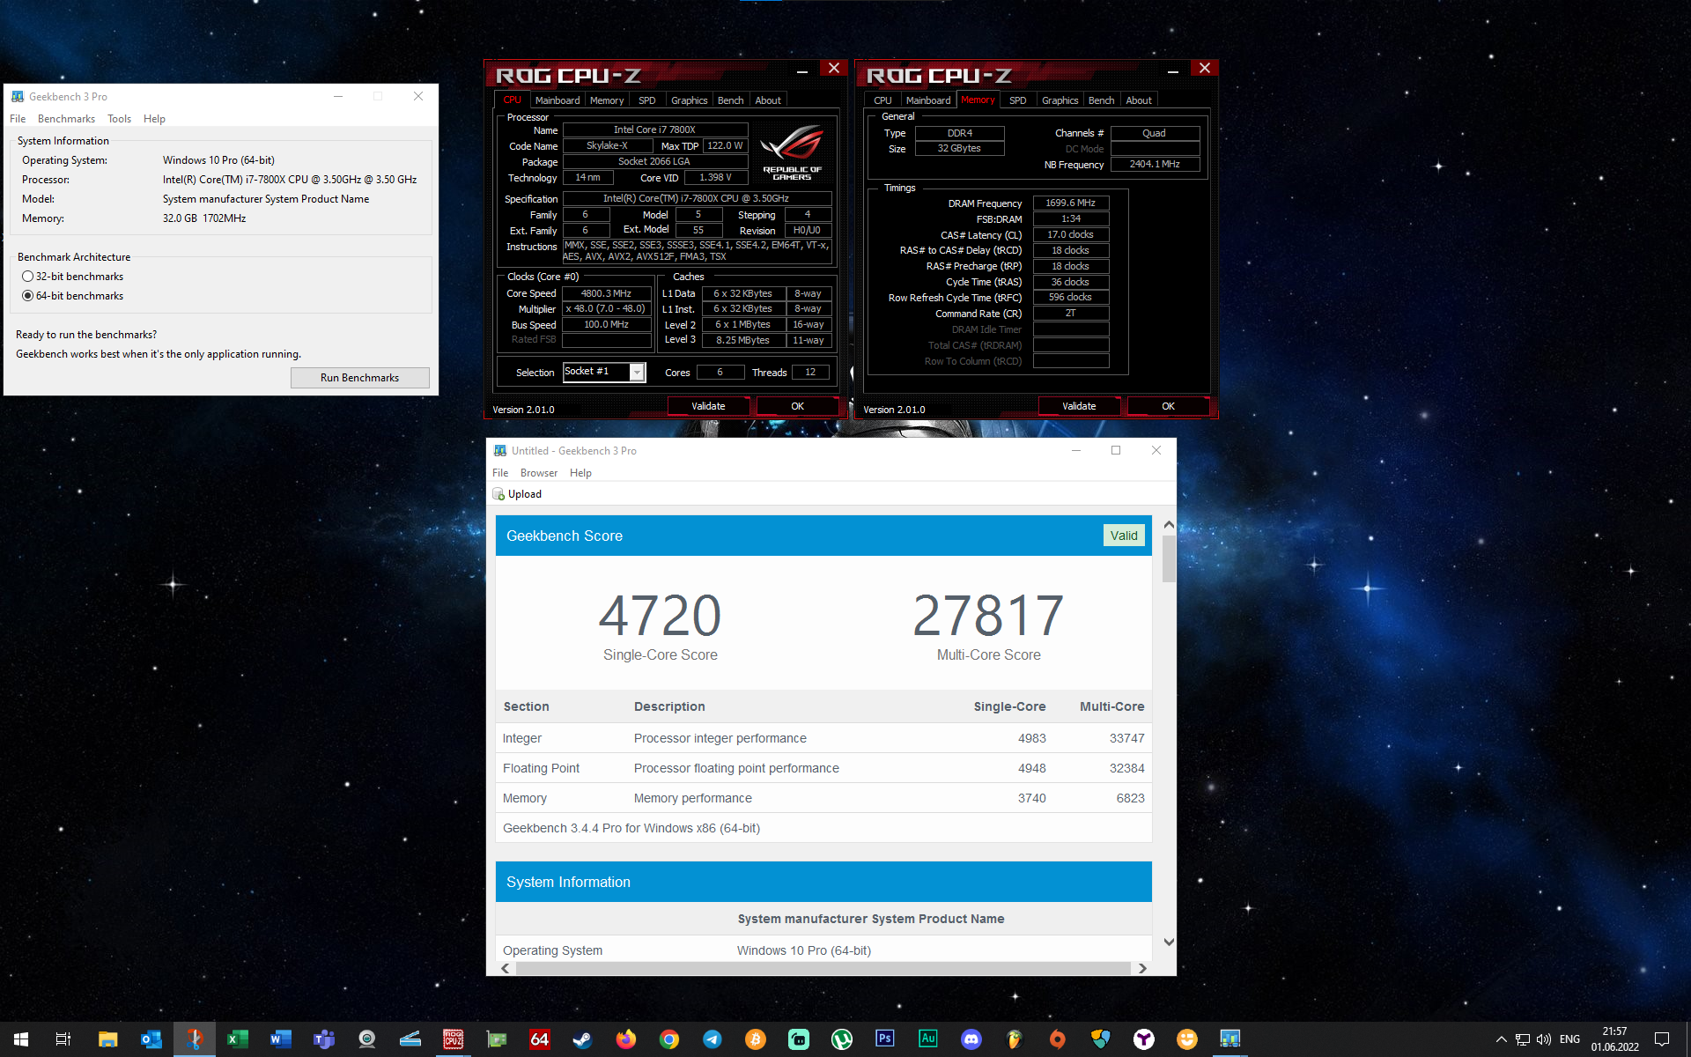
Task: Open File Explorer from the taskbar
Action: tap(107, 1039)
